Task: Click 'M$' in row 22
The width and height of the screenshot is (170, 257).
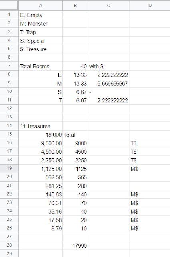Action: point(150,194)
